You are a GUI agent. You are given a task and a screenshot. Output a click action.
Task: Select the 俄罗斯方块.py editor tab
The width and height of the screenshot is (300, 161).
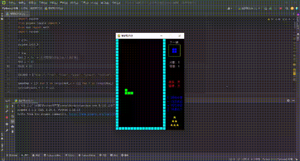pos(17,14)
